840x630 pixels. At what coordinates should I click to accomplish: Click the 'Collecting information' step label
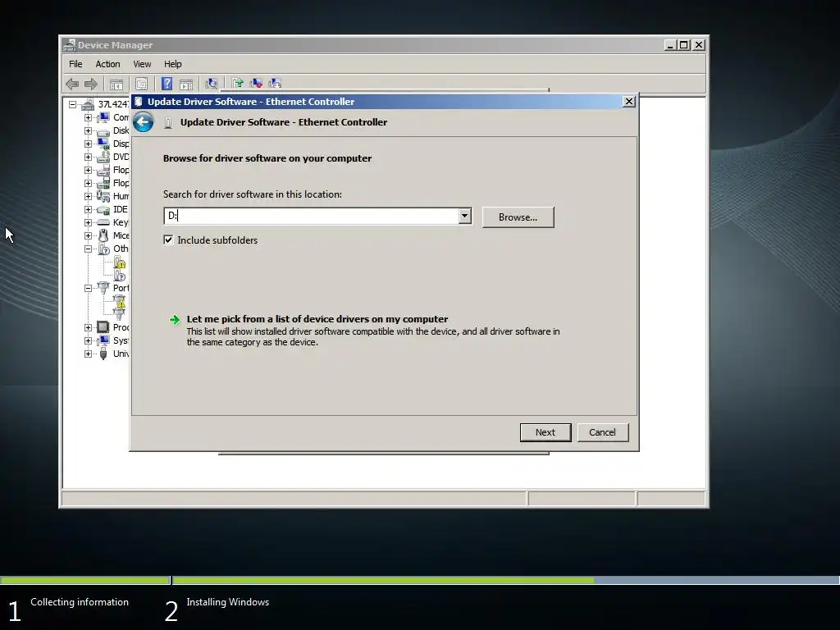(x=80, y=602)
